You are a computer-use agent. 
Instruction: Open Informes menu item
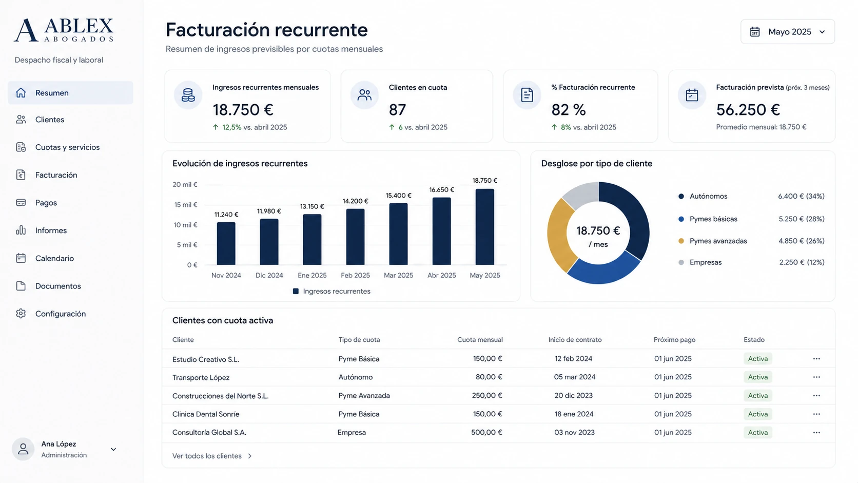pyautogui.click(x=70, y=230)
